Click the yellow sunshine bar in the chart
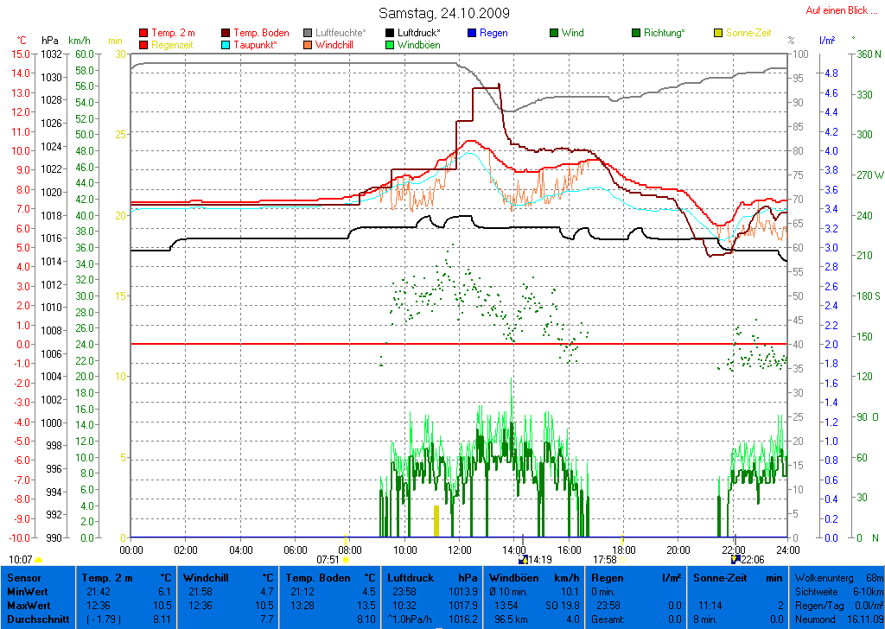 (436, 521)
